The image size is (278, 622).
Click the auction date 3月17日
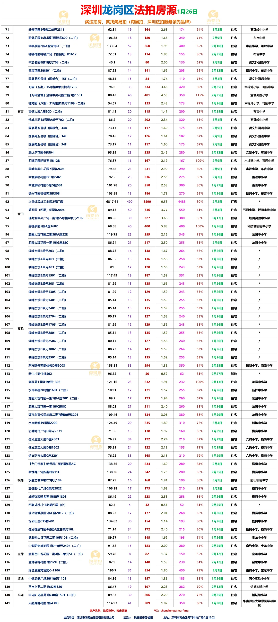pos(218,218)
